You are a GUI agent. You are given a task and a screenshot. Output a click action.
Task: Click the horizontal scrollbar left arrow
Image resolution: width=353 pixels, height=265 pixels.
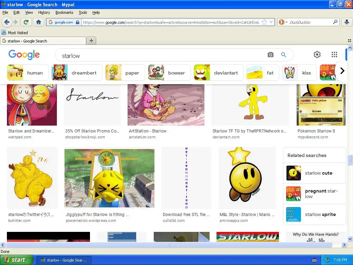(x=2, y=245)
